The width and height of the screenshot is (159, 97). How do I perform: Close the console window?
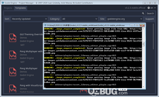pyautogui.click(x=142, y=25)
